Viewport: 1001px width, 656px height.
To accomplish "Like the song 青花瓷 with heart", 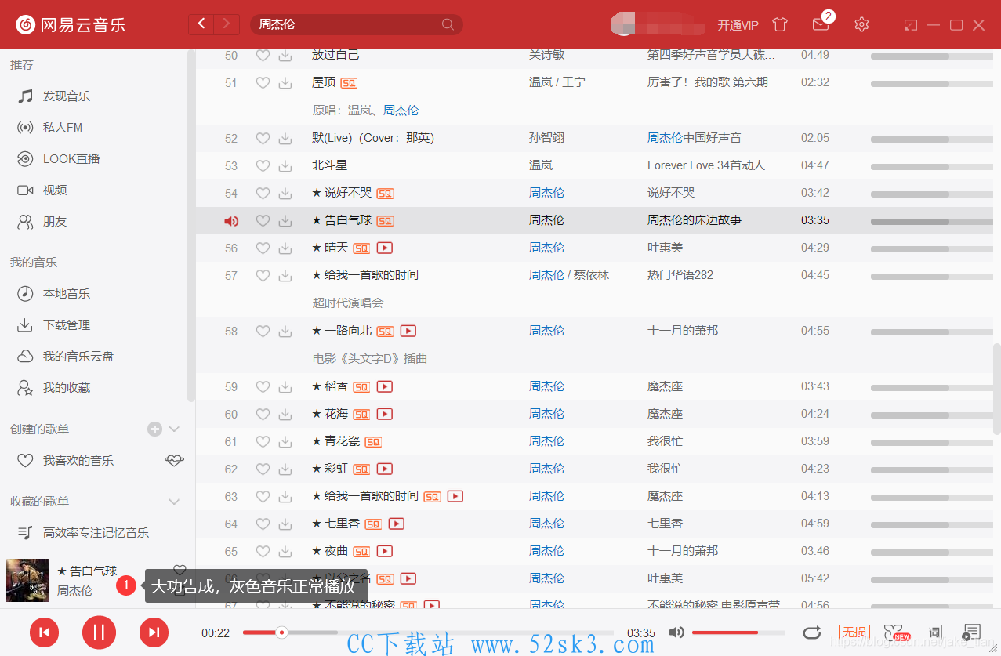I will point(263,441).
